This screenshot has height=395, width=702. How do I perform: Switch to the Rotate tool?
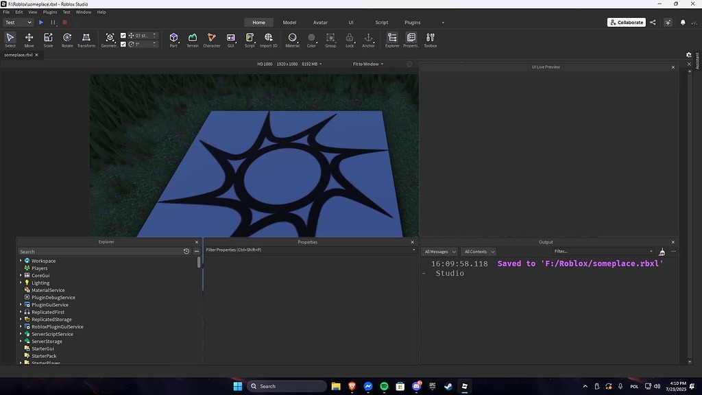[67, 40]
